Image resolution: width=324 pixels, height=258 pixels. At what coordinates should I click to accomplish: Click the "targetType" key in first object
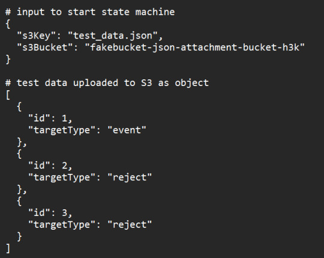62,130
